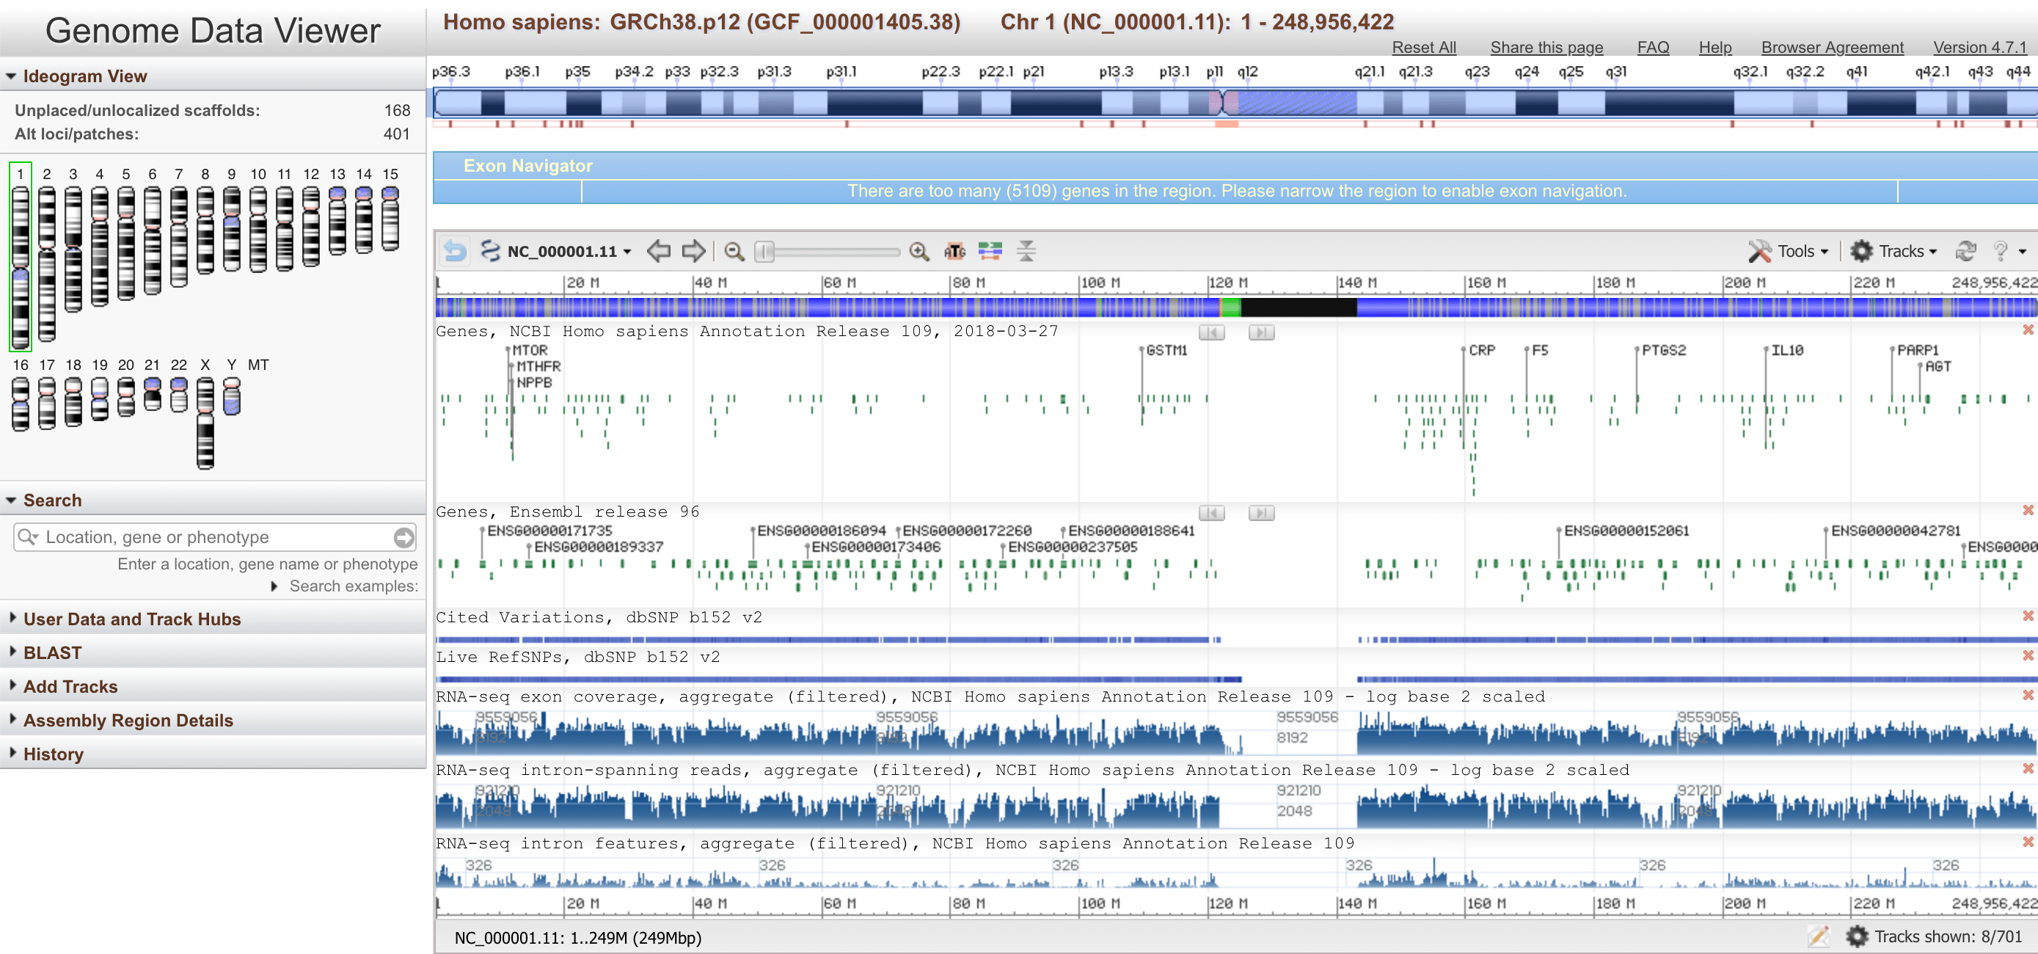Viewport: 2038px width, 954px height.
Task: Open the FAQ page
Action: (x=1653, y=47)
